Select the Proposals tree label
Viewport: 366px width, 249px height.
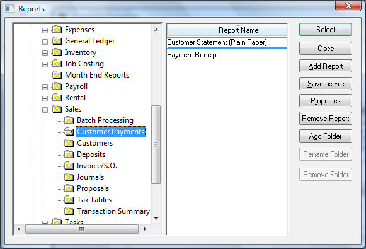click(x=93, y=188)
